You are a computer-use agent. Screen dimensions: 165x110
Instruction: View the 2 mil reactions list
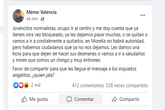point(36,86)
